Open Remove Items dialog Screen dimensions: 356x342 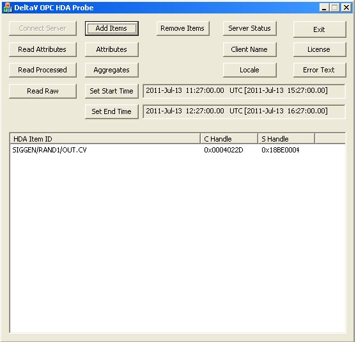tap(183, 28)
